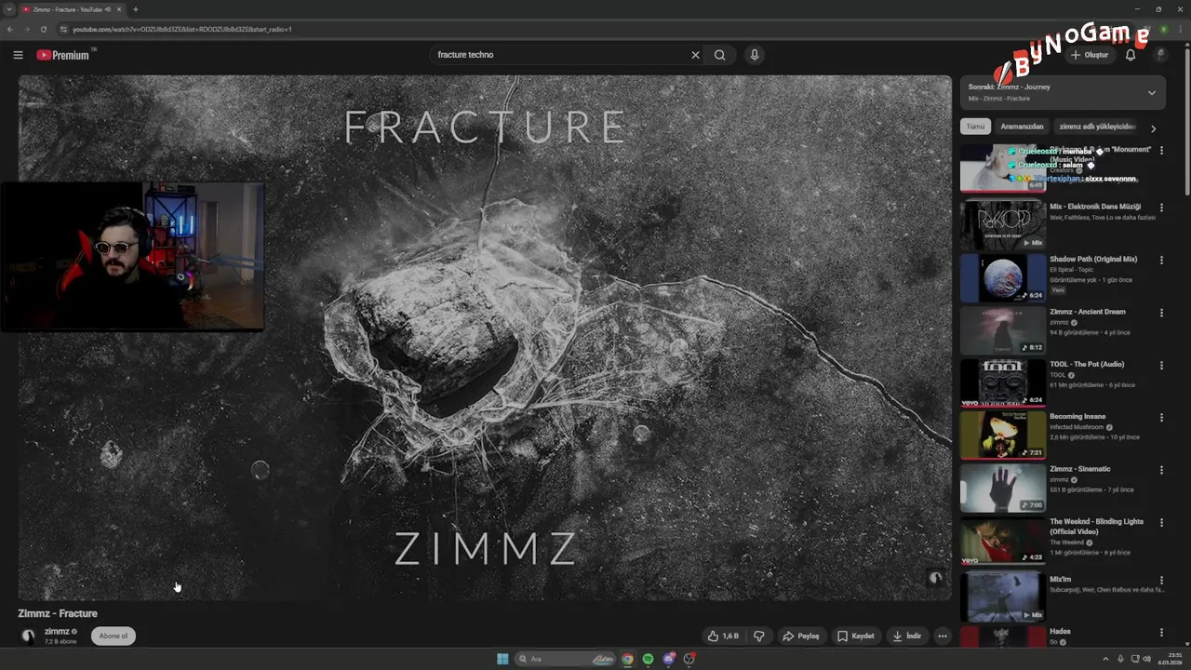The image size is (1191, 670).
Task: Open Spotify from the taskbar
Action: point(649,659)
